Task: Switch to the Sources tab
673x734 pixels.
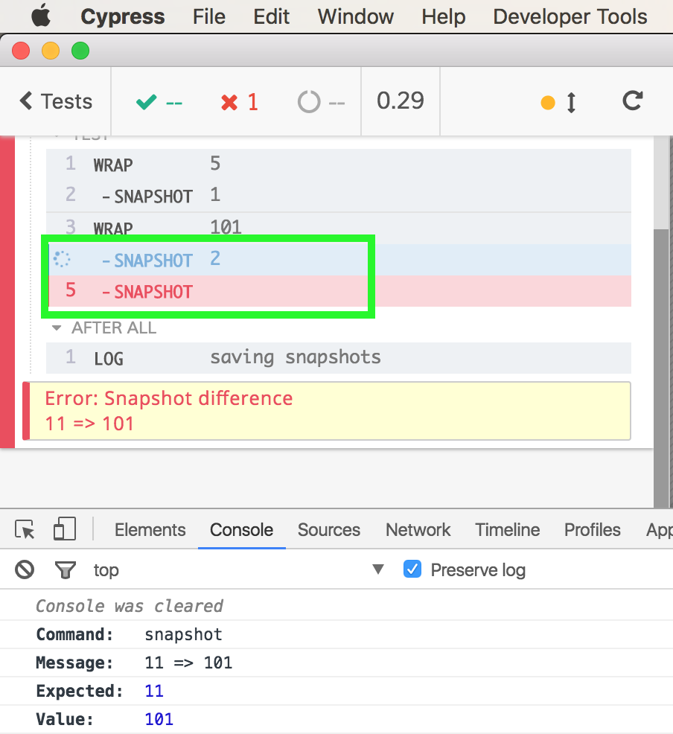Action: click(329, 530)
